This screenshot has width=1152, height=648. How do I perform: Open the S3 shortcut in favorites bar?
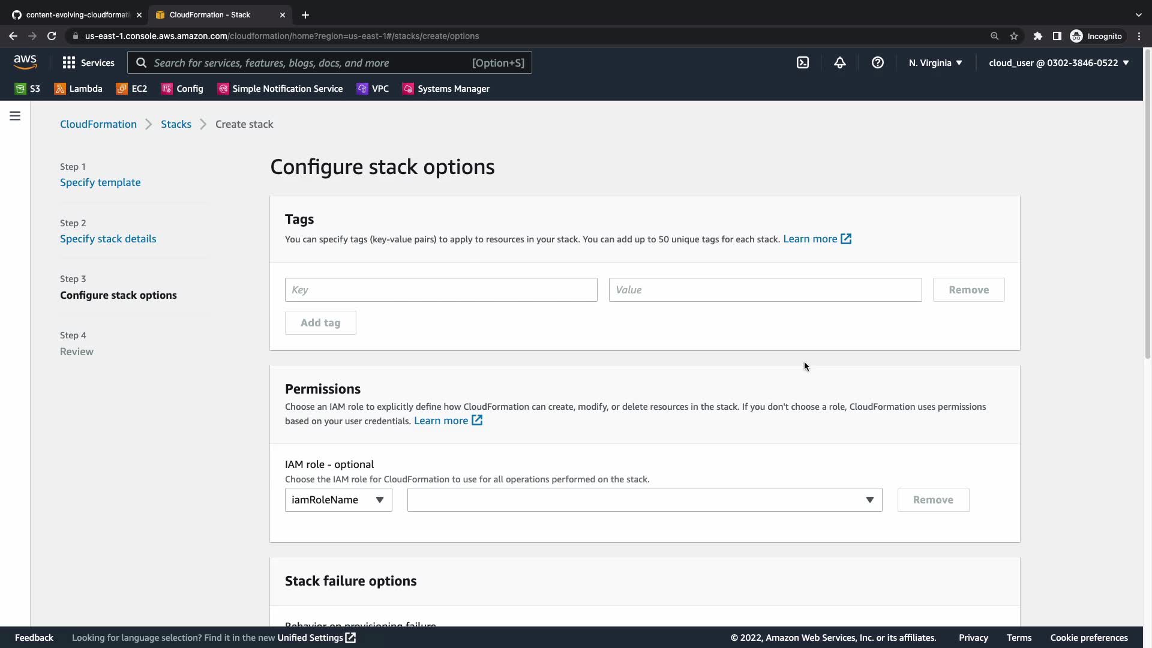coord(28,89)
